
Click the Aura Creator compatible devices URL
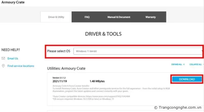[99, 97]
